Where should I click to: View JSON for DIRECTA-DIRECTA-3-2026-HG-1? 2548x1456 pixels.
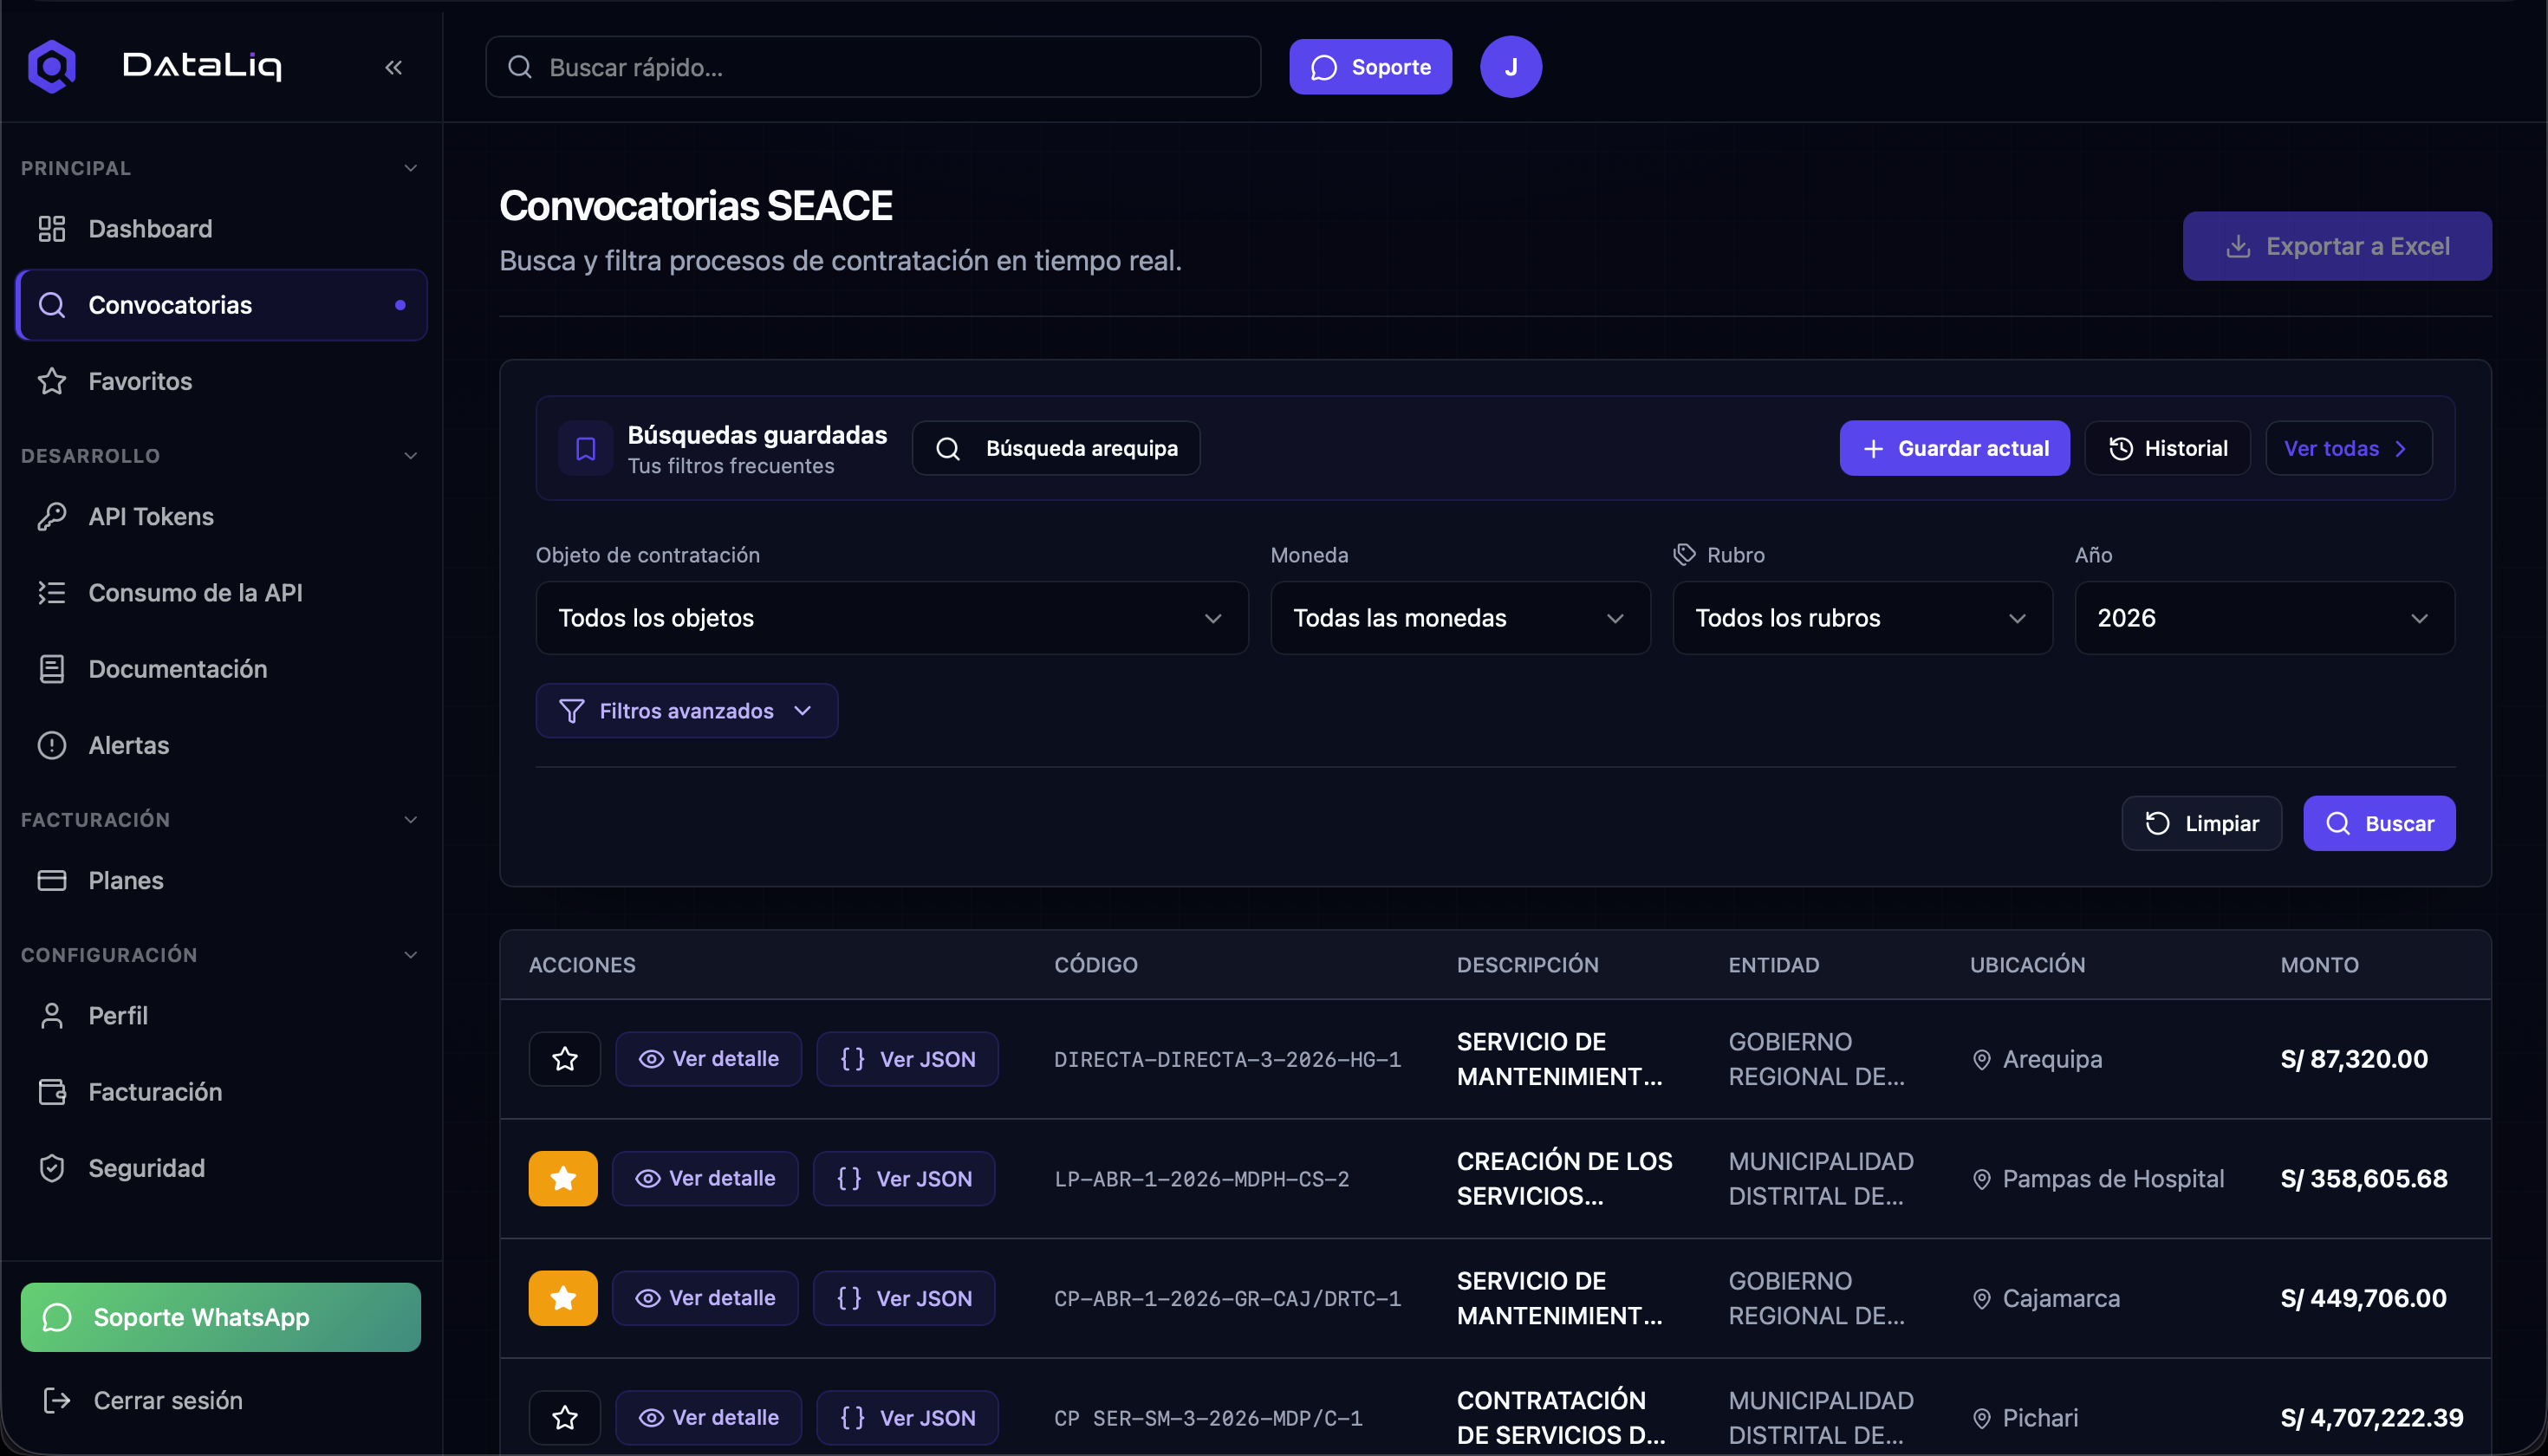[x=907, y=1059]
